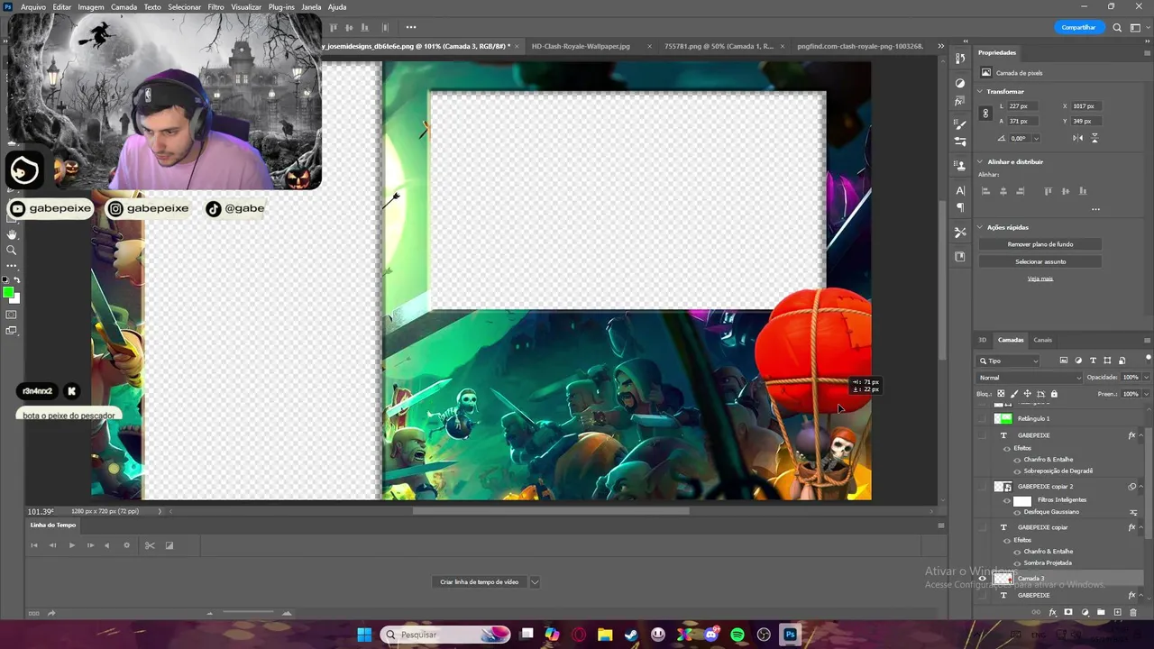Image resolution: width=1154 pixels, height=649 pixels.
Task: Open the Opacidade percentage dropdown
Action: 1146,378
